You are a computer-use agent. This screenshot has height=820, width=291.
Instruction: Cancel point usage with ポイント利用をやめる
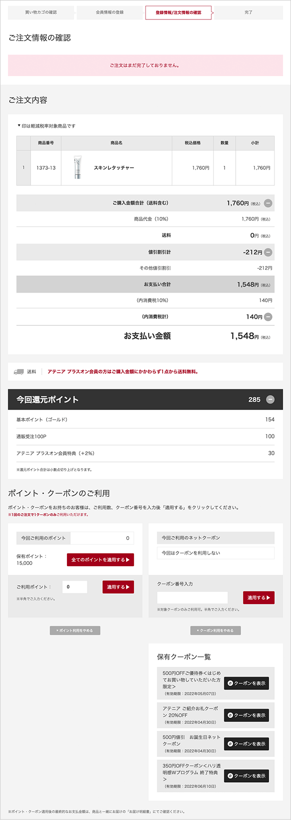pos(75,630)
